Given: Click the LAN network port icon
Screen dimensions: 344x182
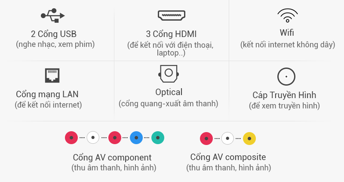Looking at the screenshot, I should point(52,75).
